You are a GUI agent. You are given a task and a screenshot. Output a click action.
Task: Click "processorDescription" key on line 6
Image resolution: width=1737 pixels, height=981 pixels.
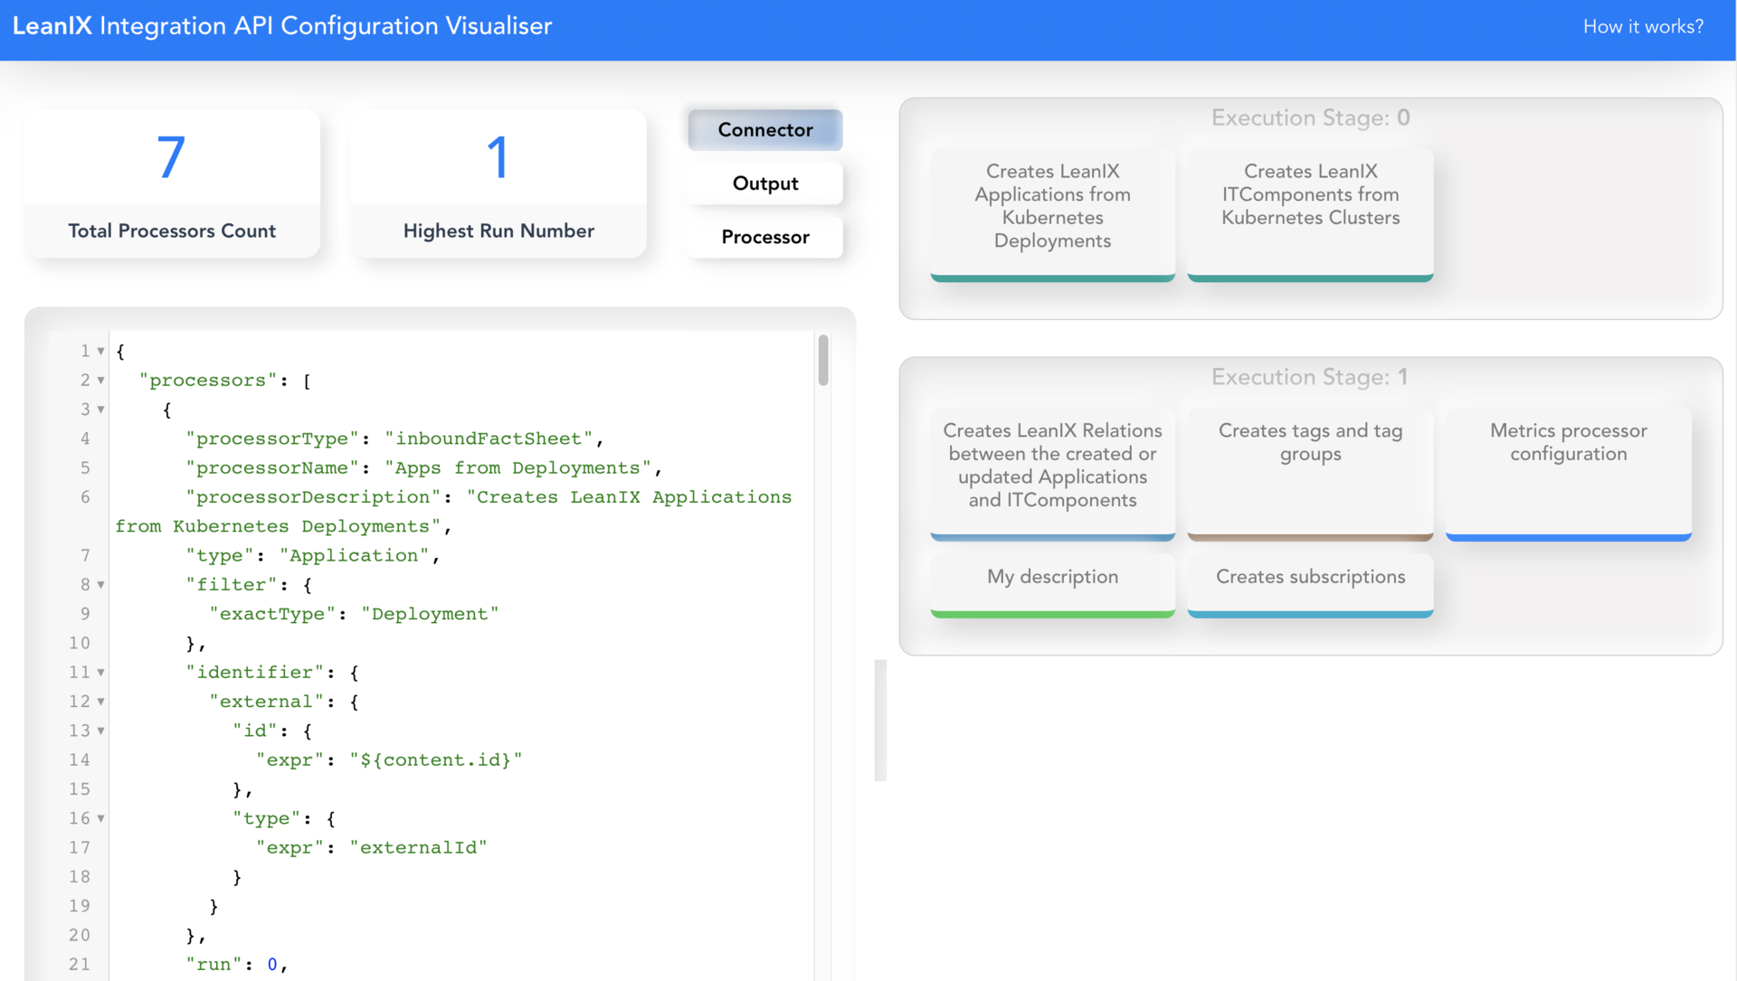tap(313, 497)
